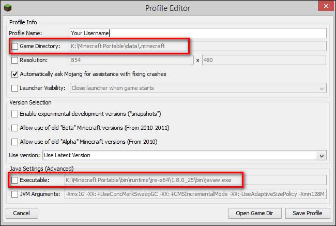Viewport: 336px width, 226px height.
Task: Click the Save Profile button
Action: [307, 213]
